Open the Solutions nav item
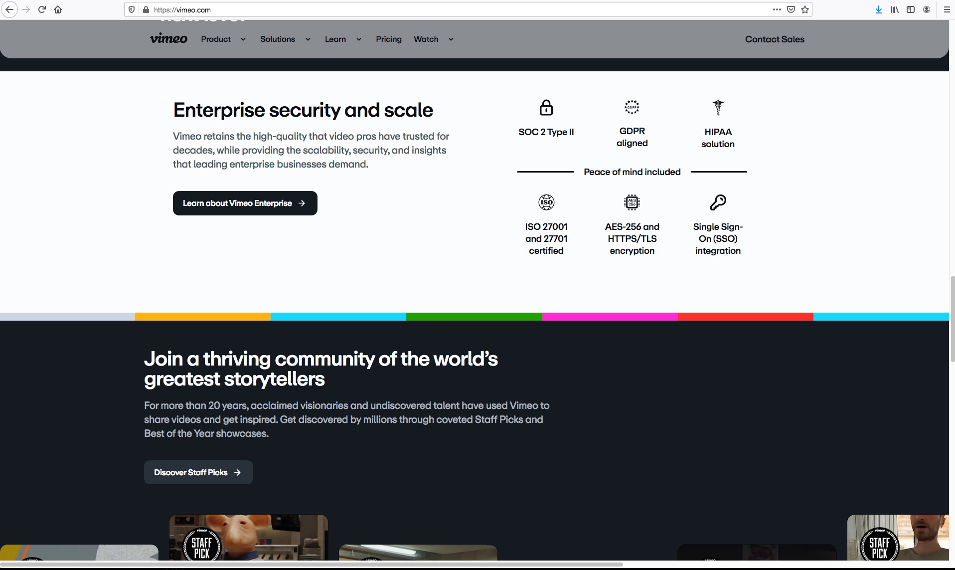Screen dimensions: 955x570 (x=278, y=39)
